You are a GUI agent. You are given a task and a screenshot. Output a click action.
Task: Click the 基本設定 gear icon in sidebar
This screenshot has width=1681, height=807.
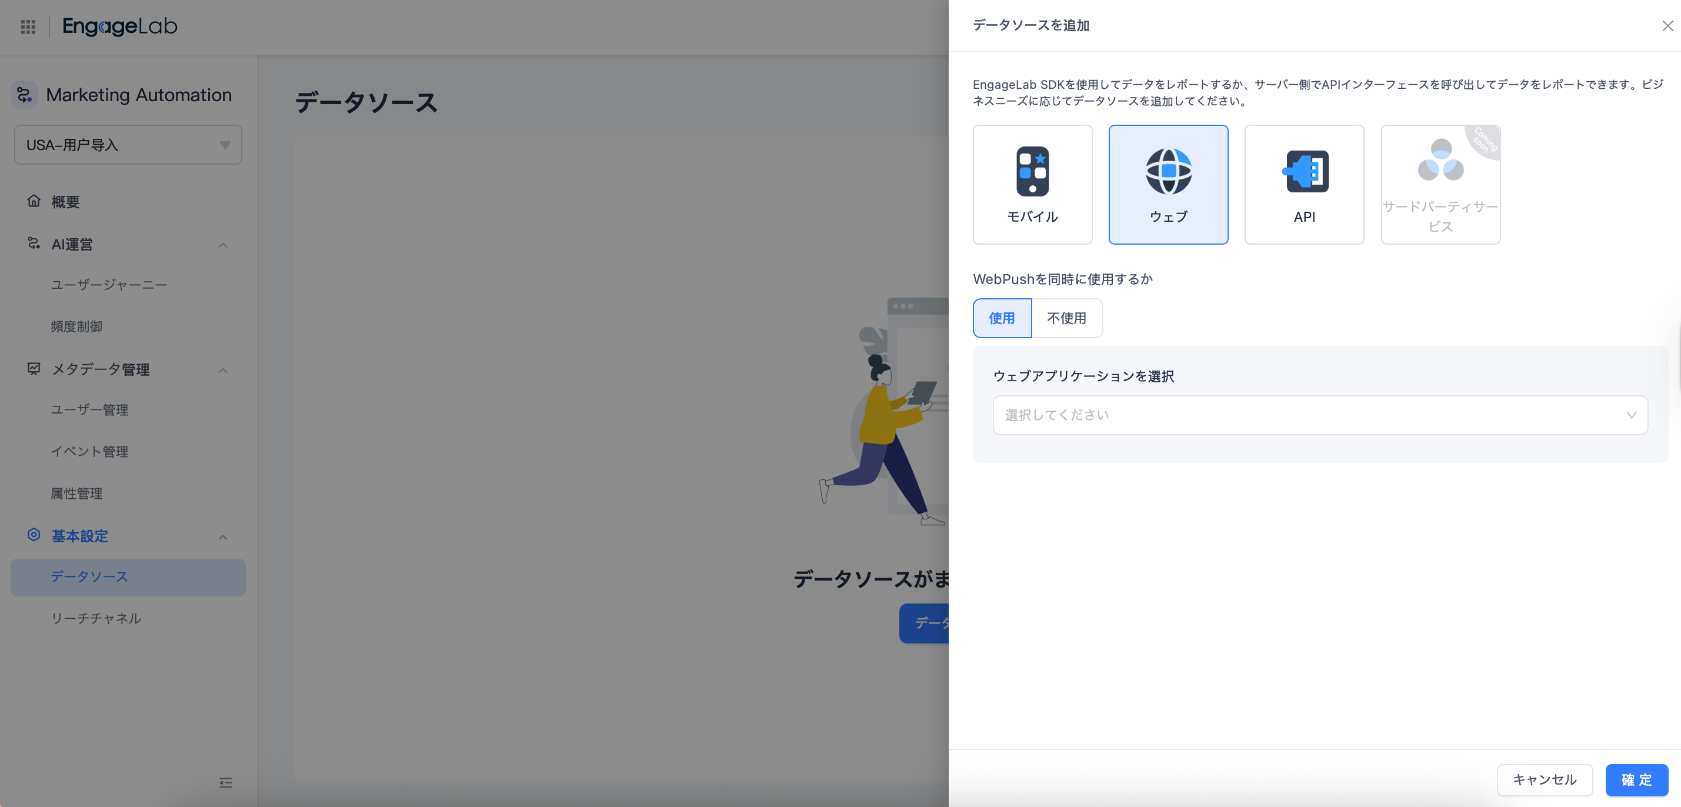[34, 535]
